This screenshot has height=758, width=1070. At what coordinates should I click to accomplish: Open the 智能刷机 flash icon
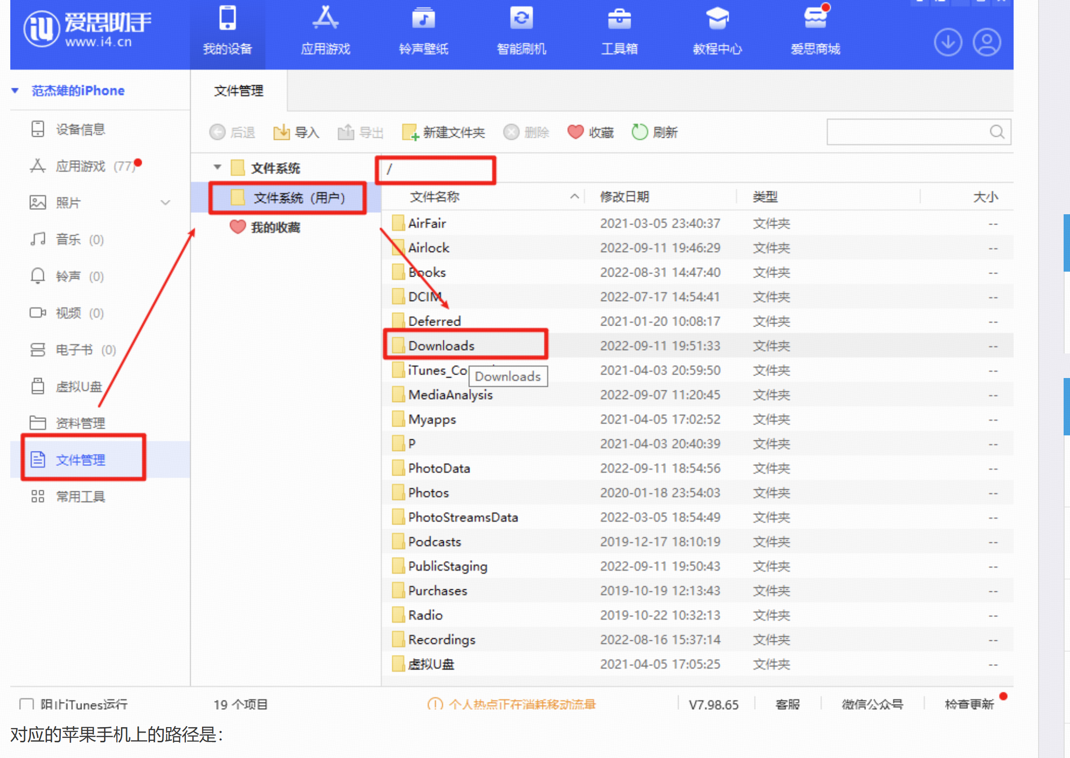(521, 19)
